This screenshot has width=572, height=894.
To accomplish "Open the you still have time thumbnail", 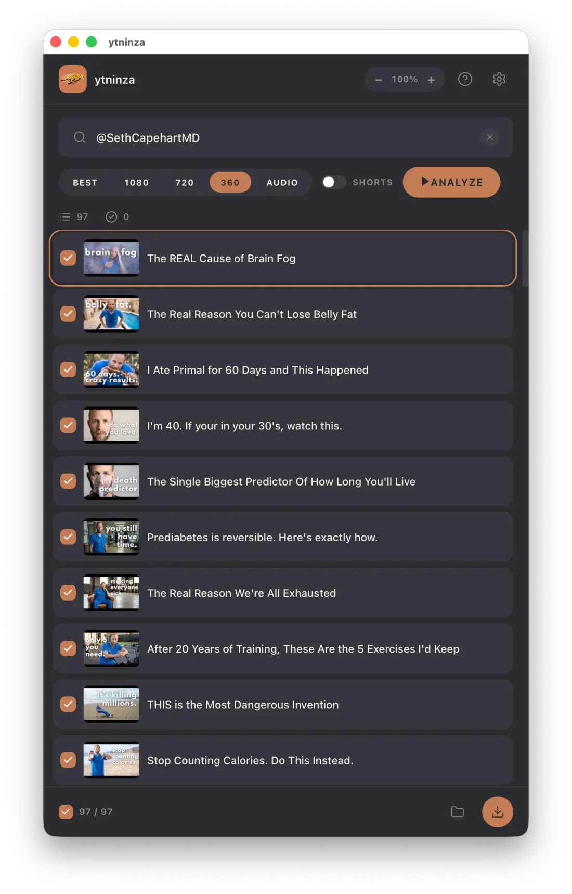I will point(111,537).
